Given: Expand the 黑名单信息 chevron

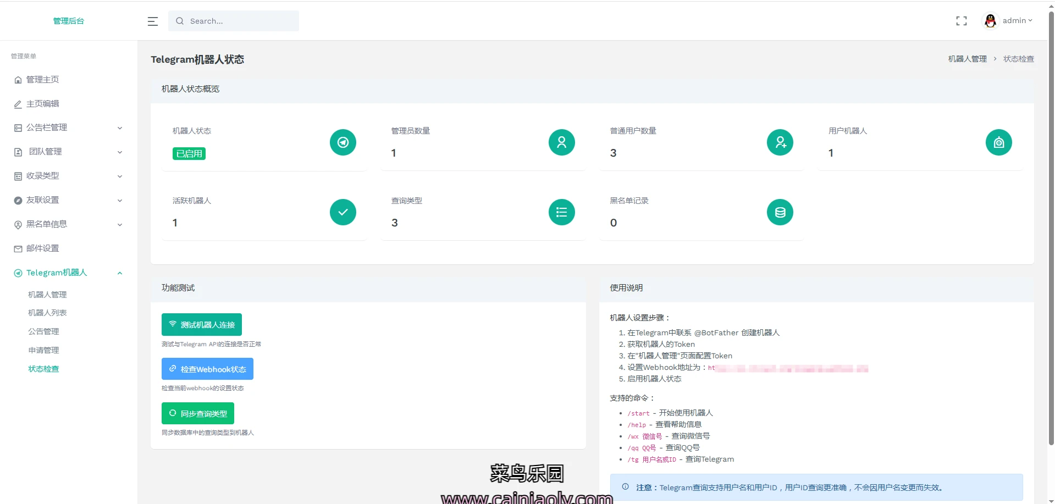Looking at the screenshot, I should point(120,225).
